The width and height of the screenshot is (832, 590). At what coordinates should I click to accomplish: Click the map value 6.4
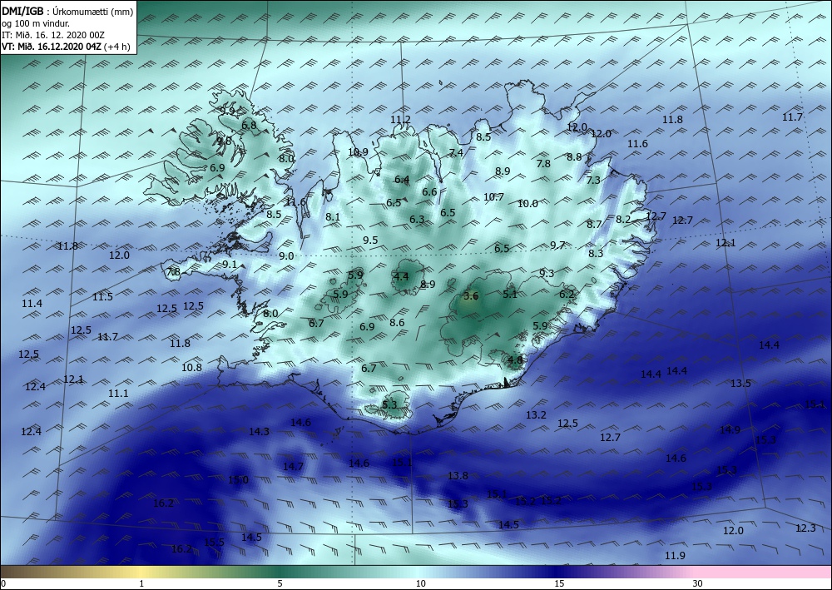pyautogui.click(x=402, y=180)
